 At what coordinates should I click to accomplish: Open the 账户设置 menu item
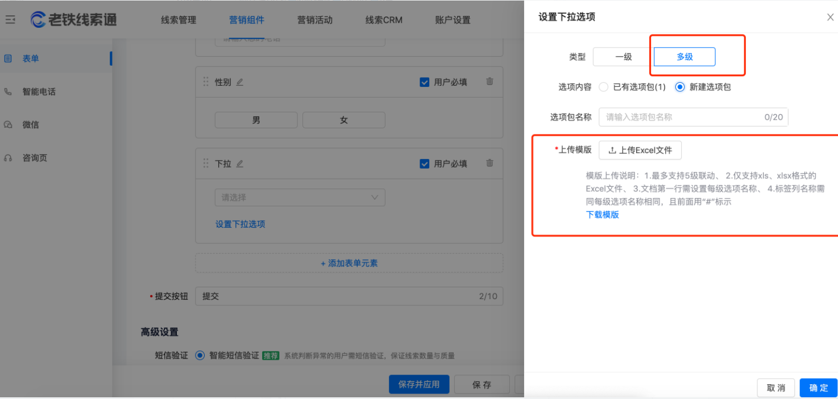[451, 20]
